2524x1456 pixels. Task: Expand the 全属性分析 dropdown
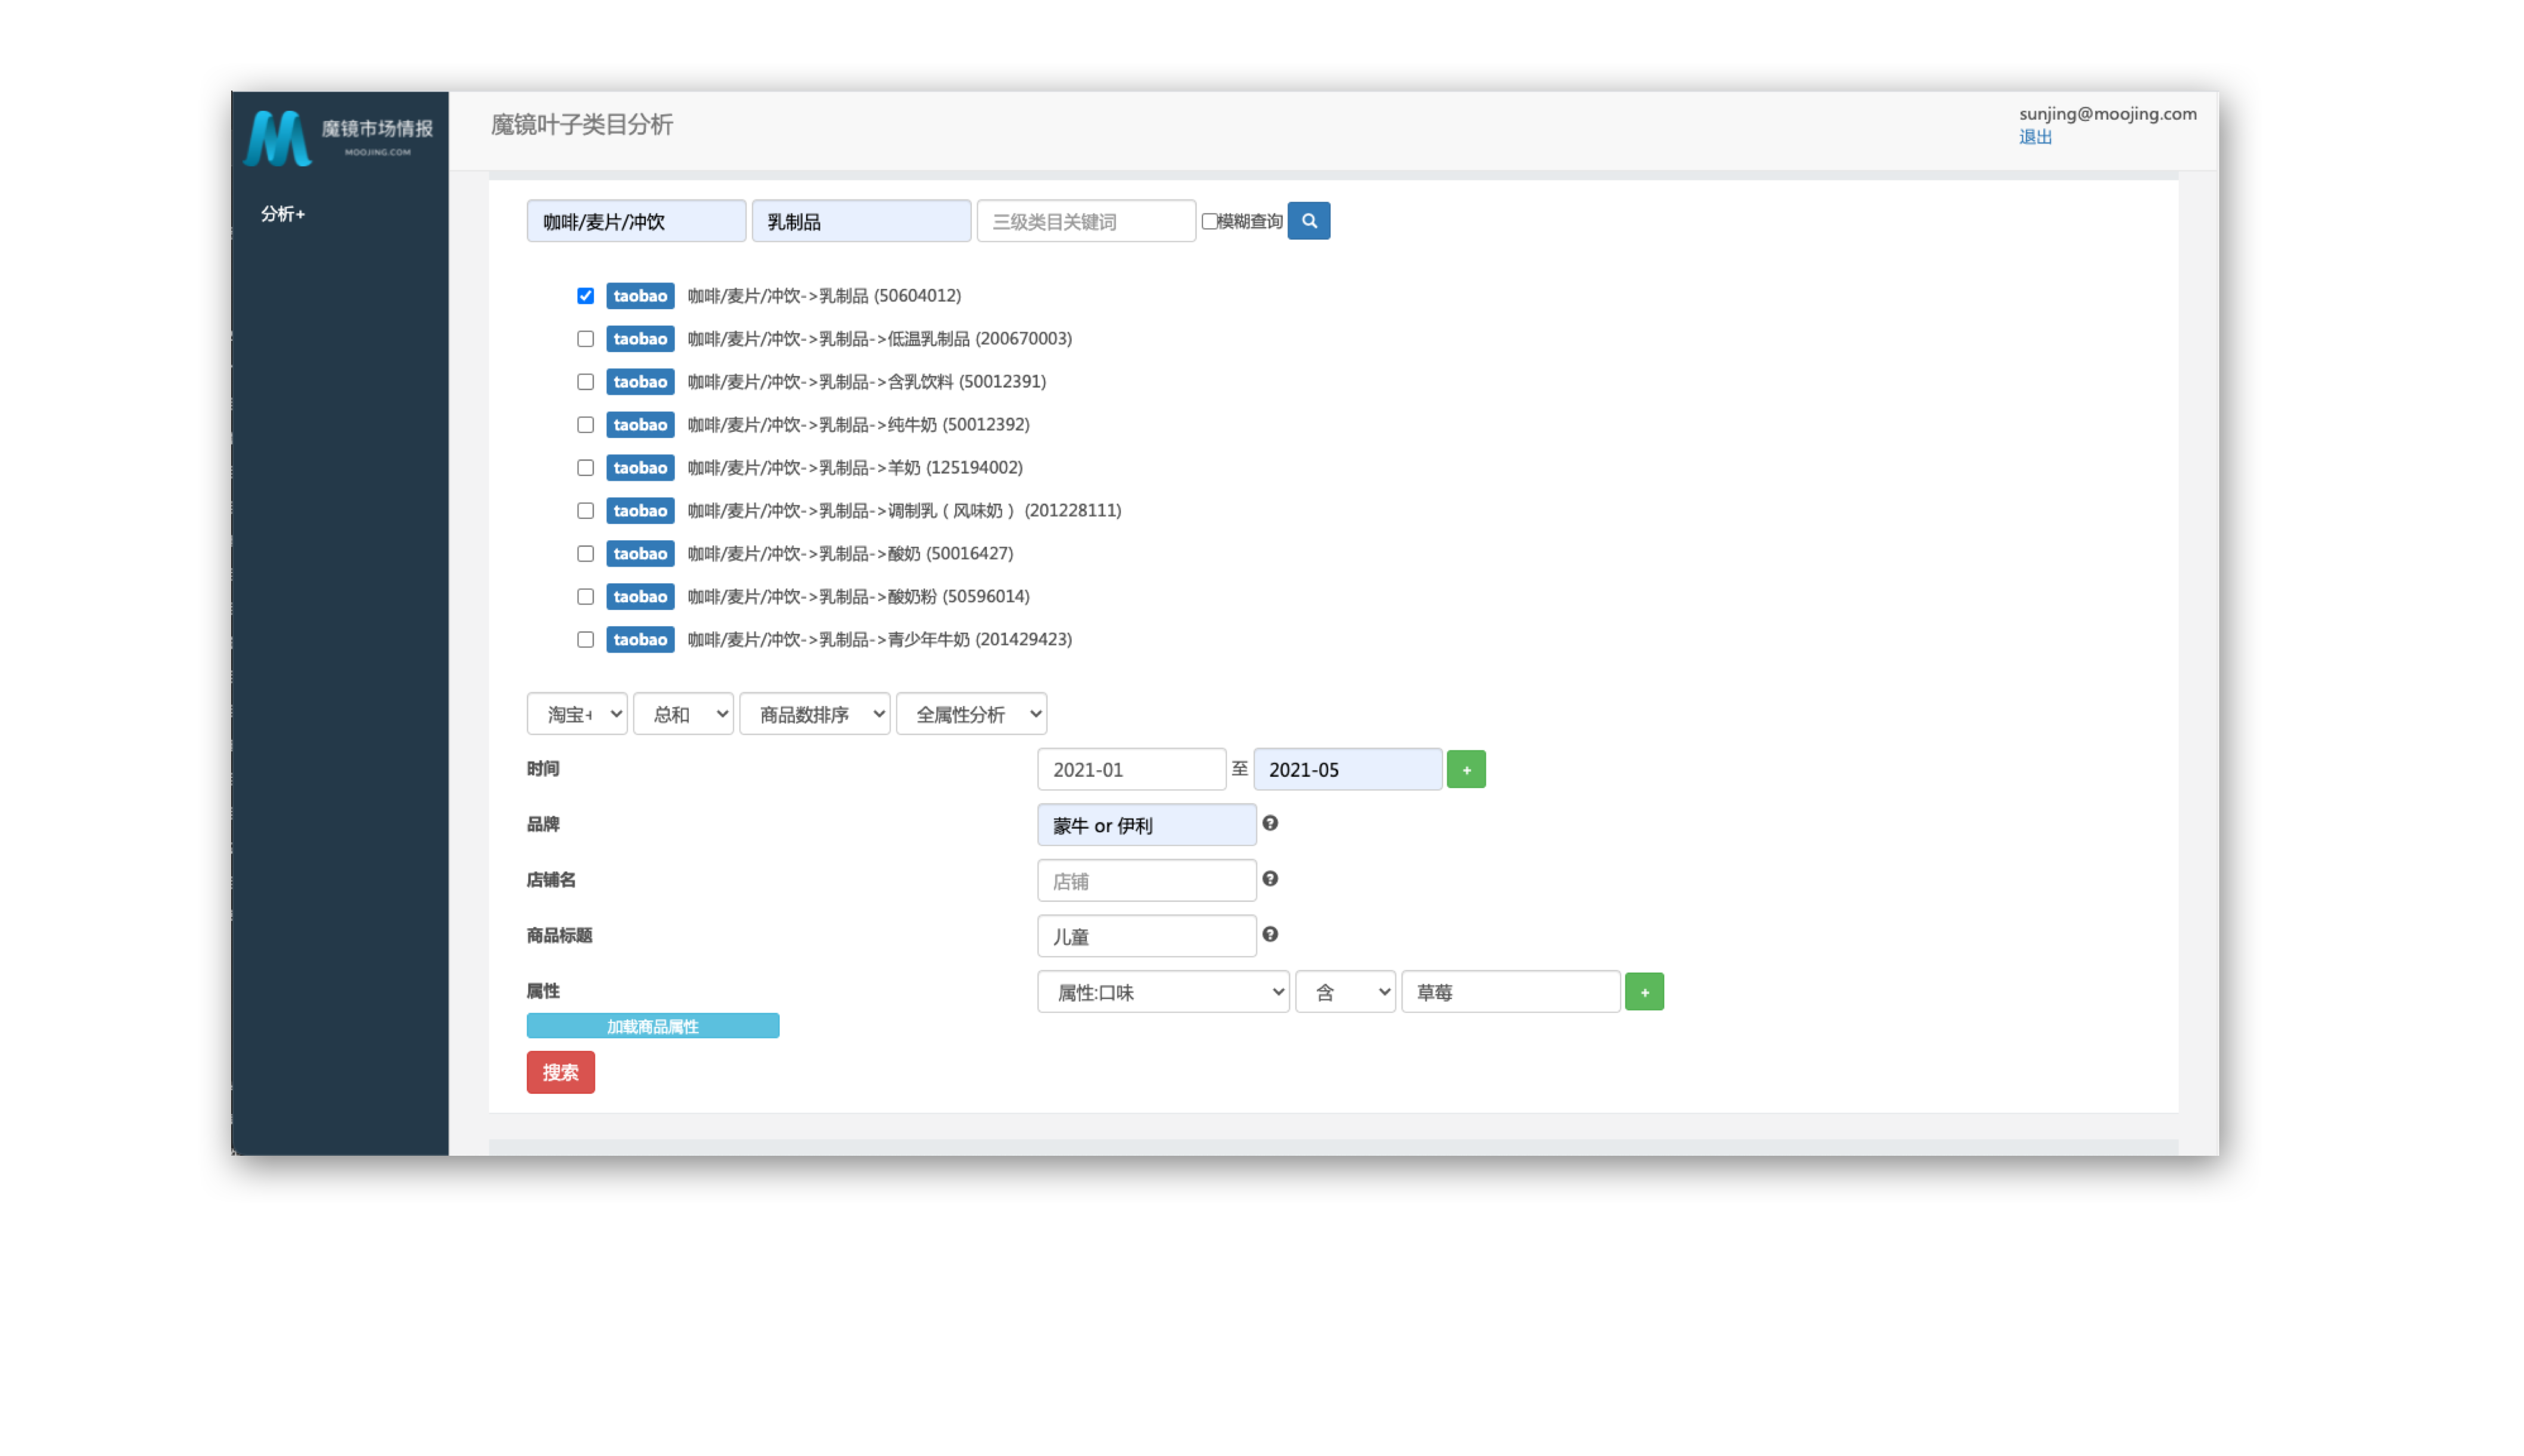(970, 714)
